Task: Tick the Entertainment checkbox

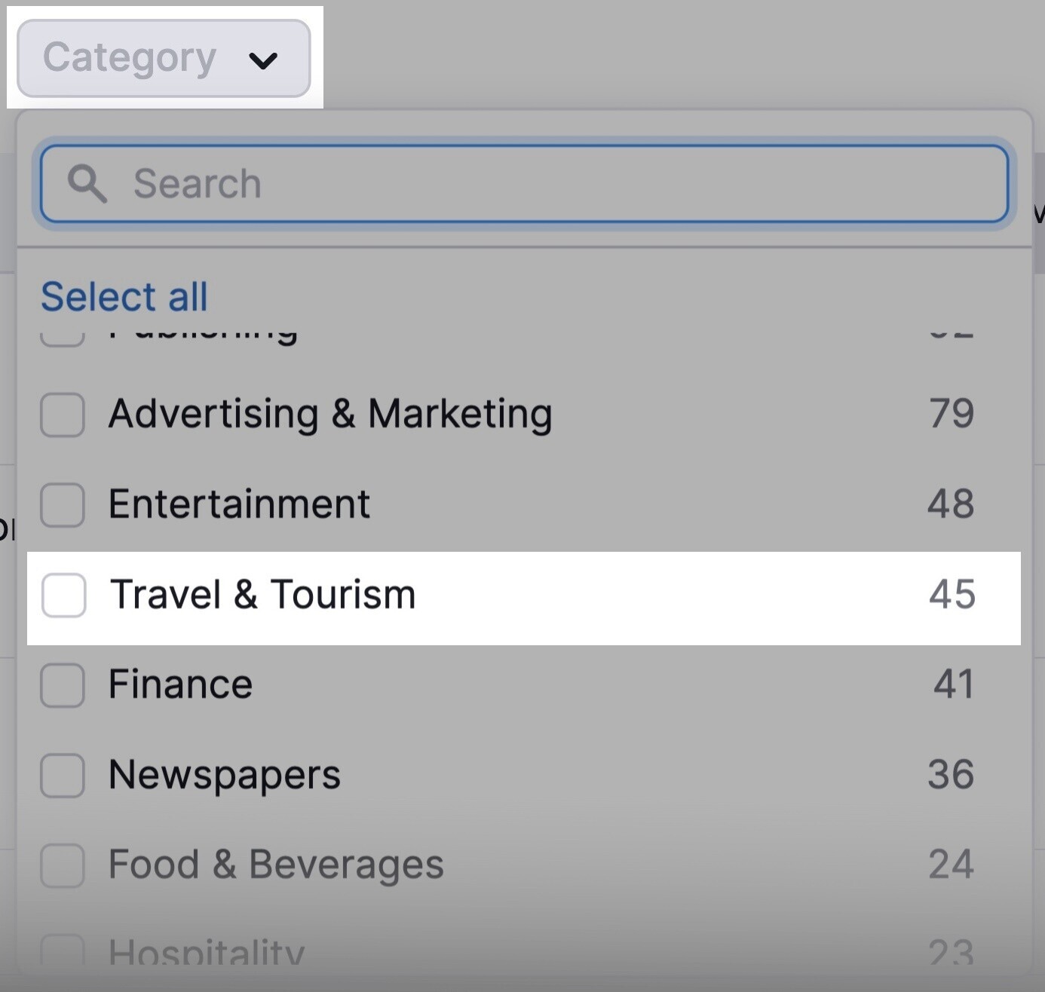Action: point(63,504)
